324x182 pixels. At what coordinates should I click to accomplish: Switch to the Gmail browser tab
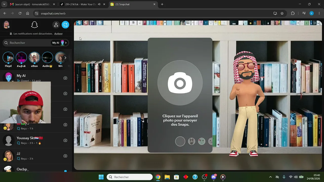[32, 4]
